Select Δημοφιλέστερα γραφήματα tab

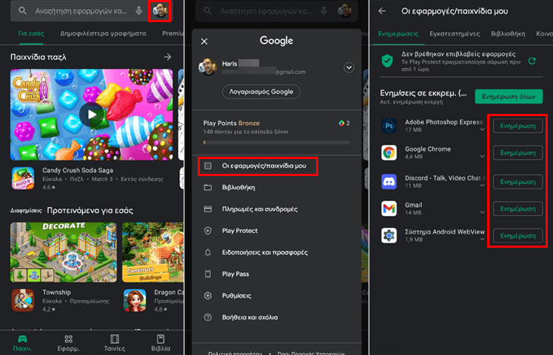tap(103, 33)
